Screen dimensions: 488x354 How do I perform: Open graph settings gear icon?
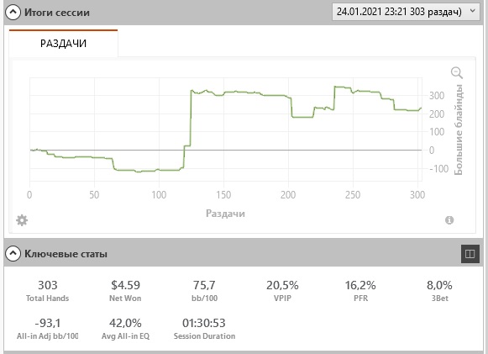[x=22, y=220]
